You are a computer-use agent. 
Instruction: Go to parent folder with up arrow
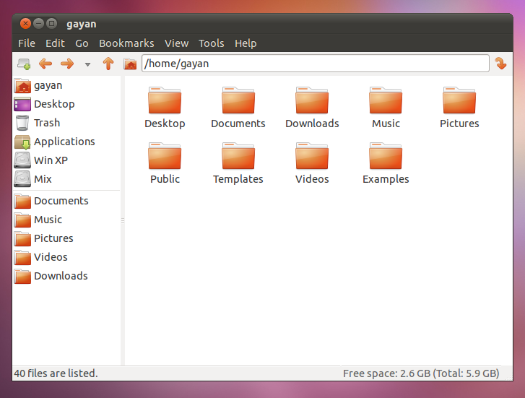[108, 64]
